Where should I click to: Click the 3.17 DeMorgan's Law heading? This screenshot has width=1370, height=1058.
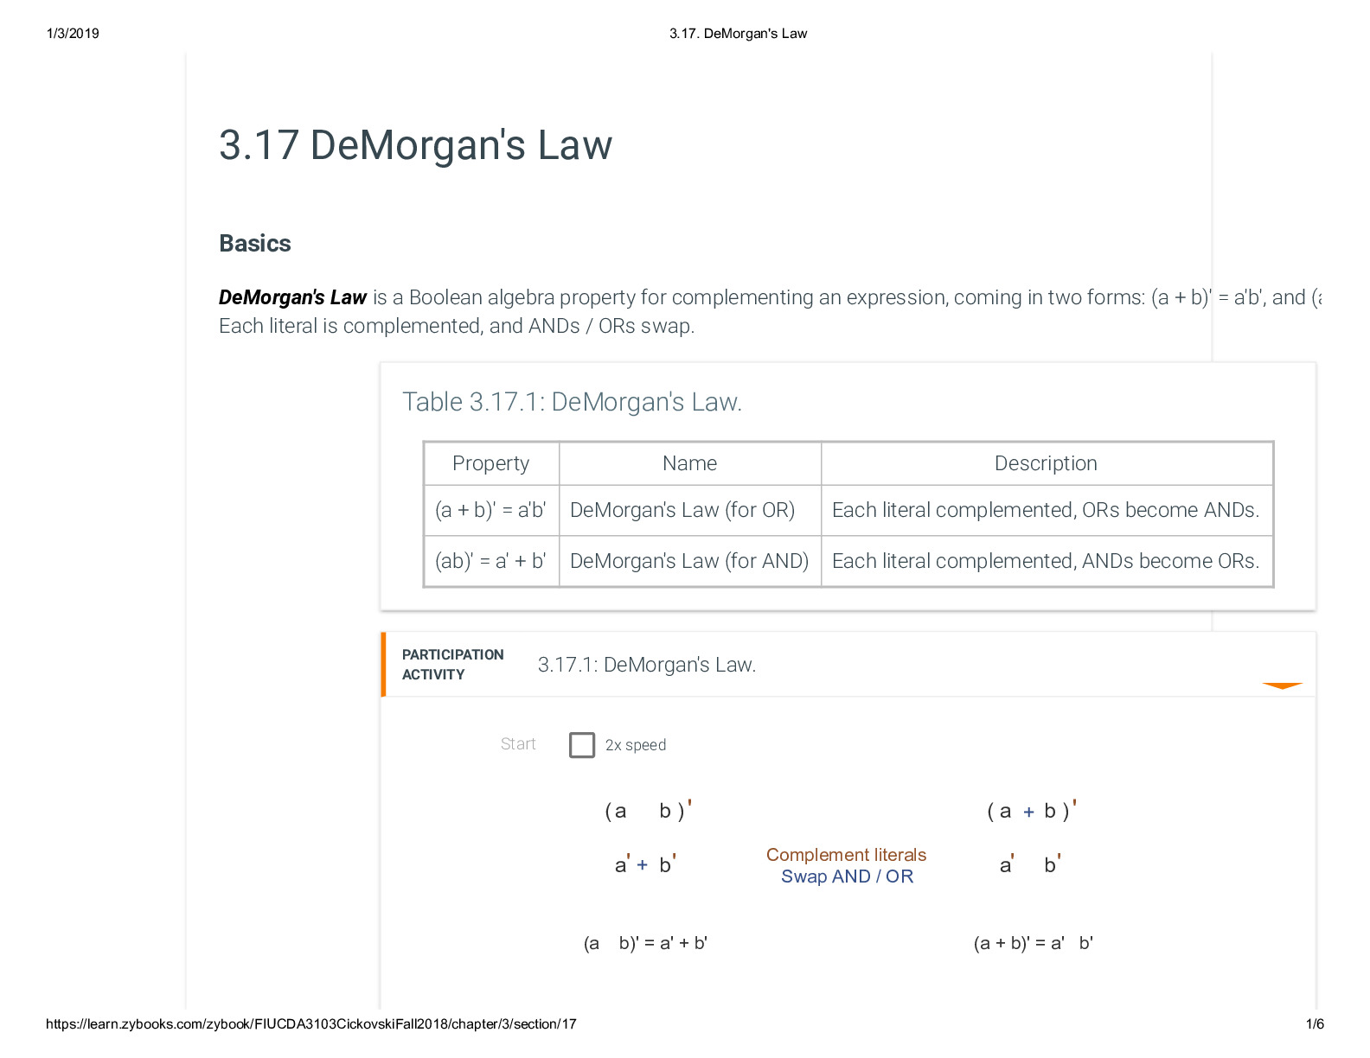click(x=415, y=144)
